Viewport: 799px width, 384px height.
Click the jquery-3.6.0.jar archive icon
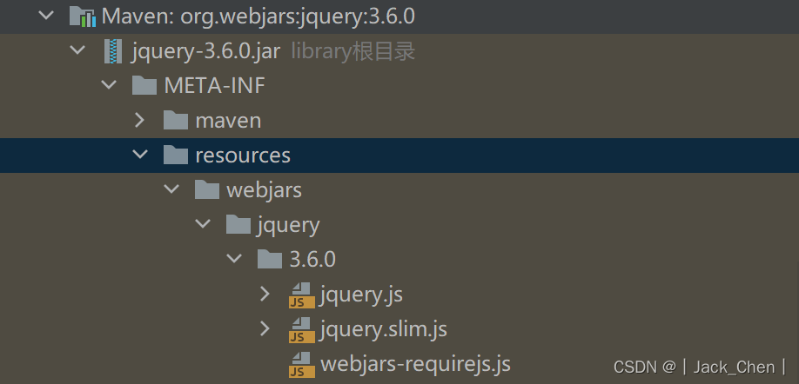pyautogui.click(x=112, y=51)
